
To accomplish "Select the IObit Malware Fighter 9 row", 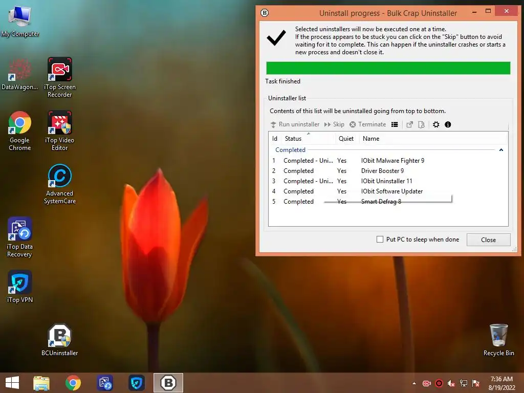I will [x=388, y=160].
